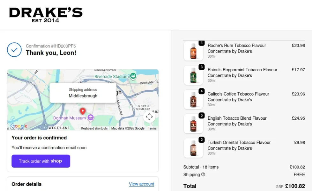Screen dimensions: 312x191
Task: Click the Drake's Est 2014 logo
Action: (46, 15)
